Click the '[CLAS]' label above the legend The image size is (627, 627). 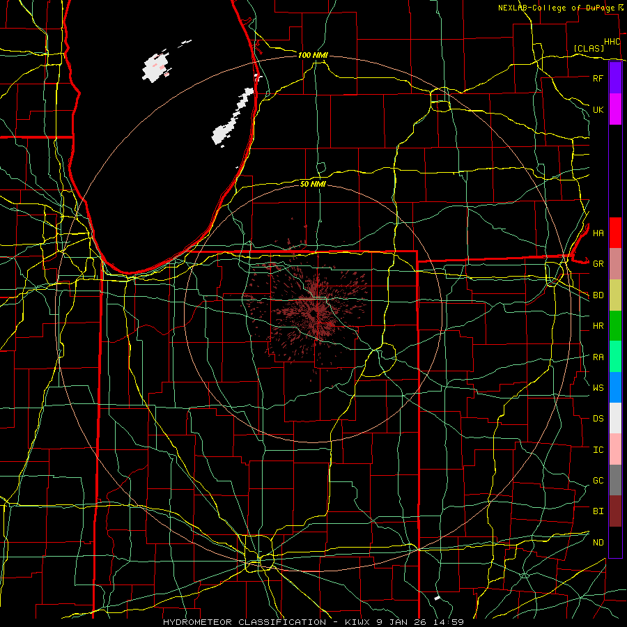coord(589,48)
